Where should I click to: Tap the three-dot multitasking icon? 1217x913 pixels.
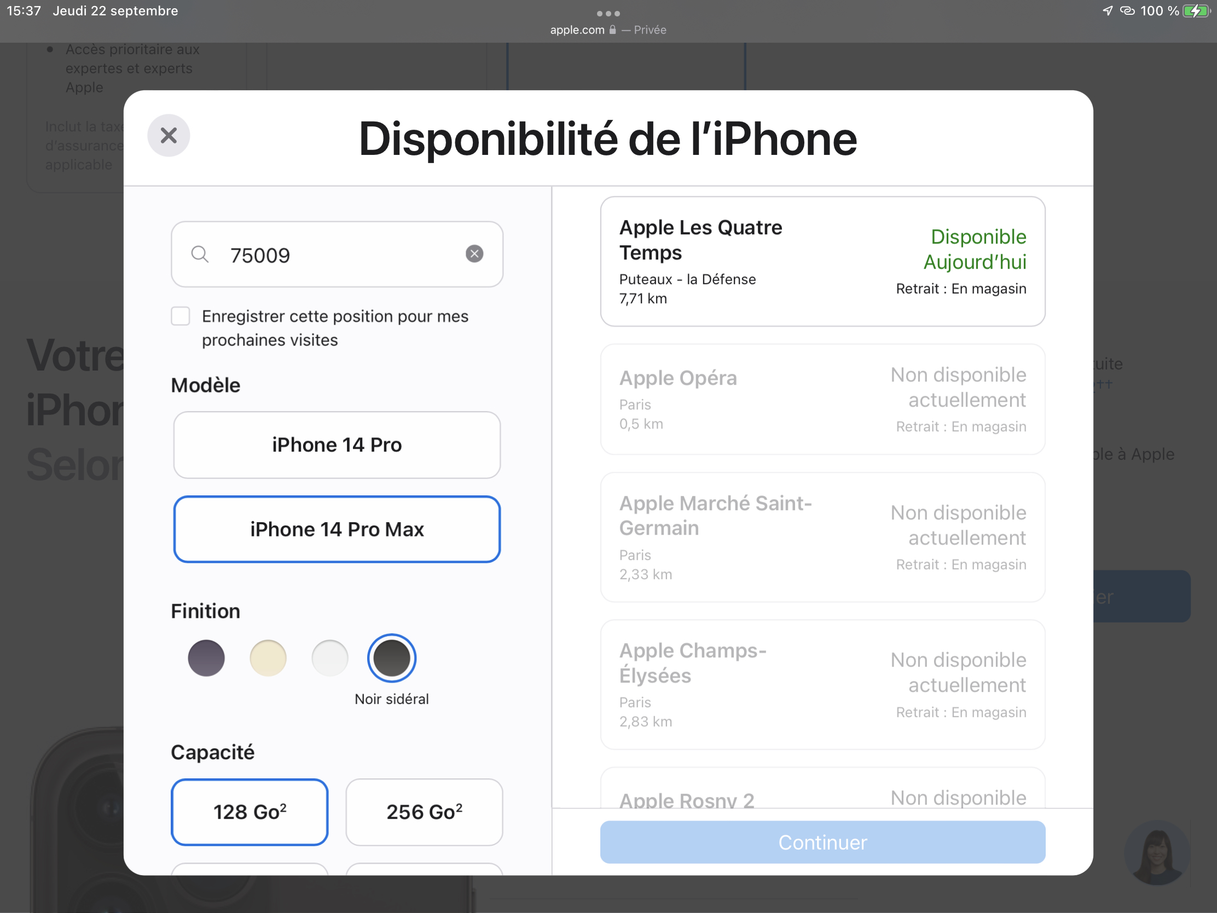coord(608,13)
